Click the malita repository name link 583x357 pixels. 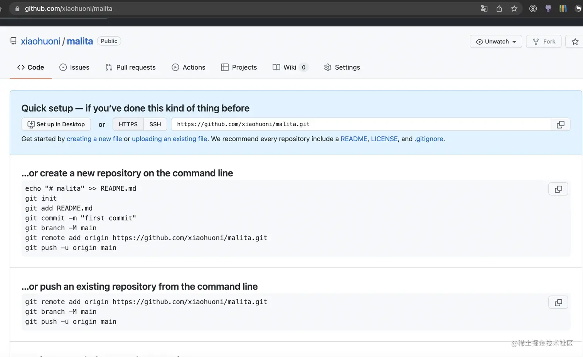coord(80,41)
